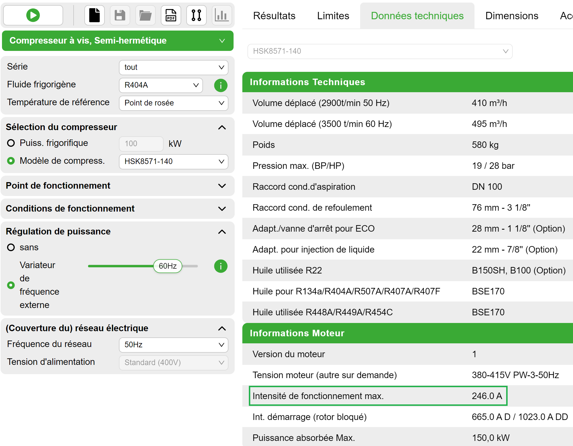Select the sans power regulation option
Image resolution: width=573 pixels, height=446 pixels.
(11, 247)
